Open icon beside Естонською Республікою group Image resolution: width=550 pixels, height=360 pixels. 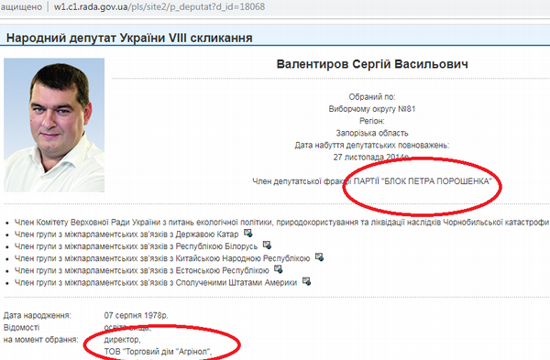(x=278, y=269)
